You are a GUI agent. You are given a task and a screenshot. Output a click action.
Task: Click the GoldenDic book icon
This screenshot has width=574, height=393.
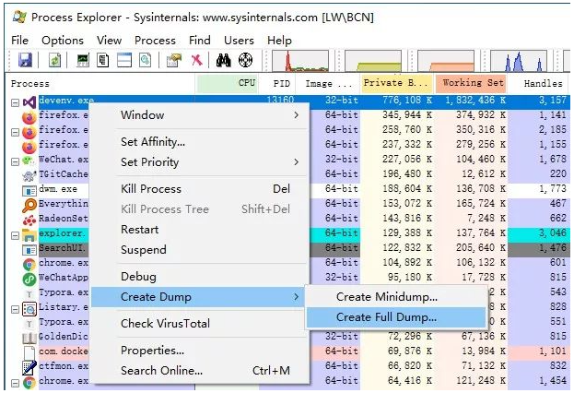click(x=29, y=338)
